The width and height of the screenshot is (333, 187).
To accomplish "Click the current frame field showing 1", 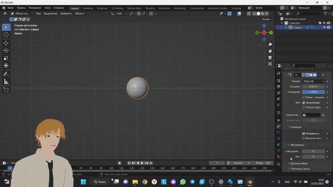I will (217, 163).
